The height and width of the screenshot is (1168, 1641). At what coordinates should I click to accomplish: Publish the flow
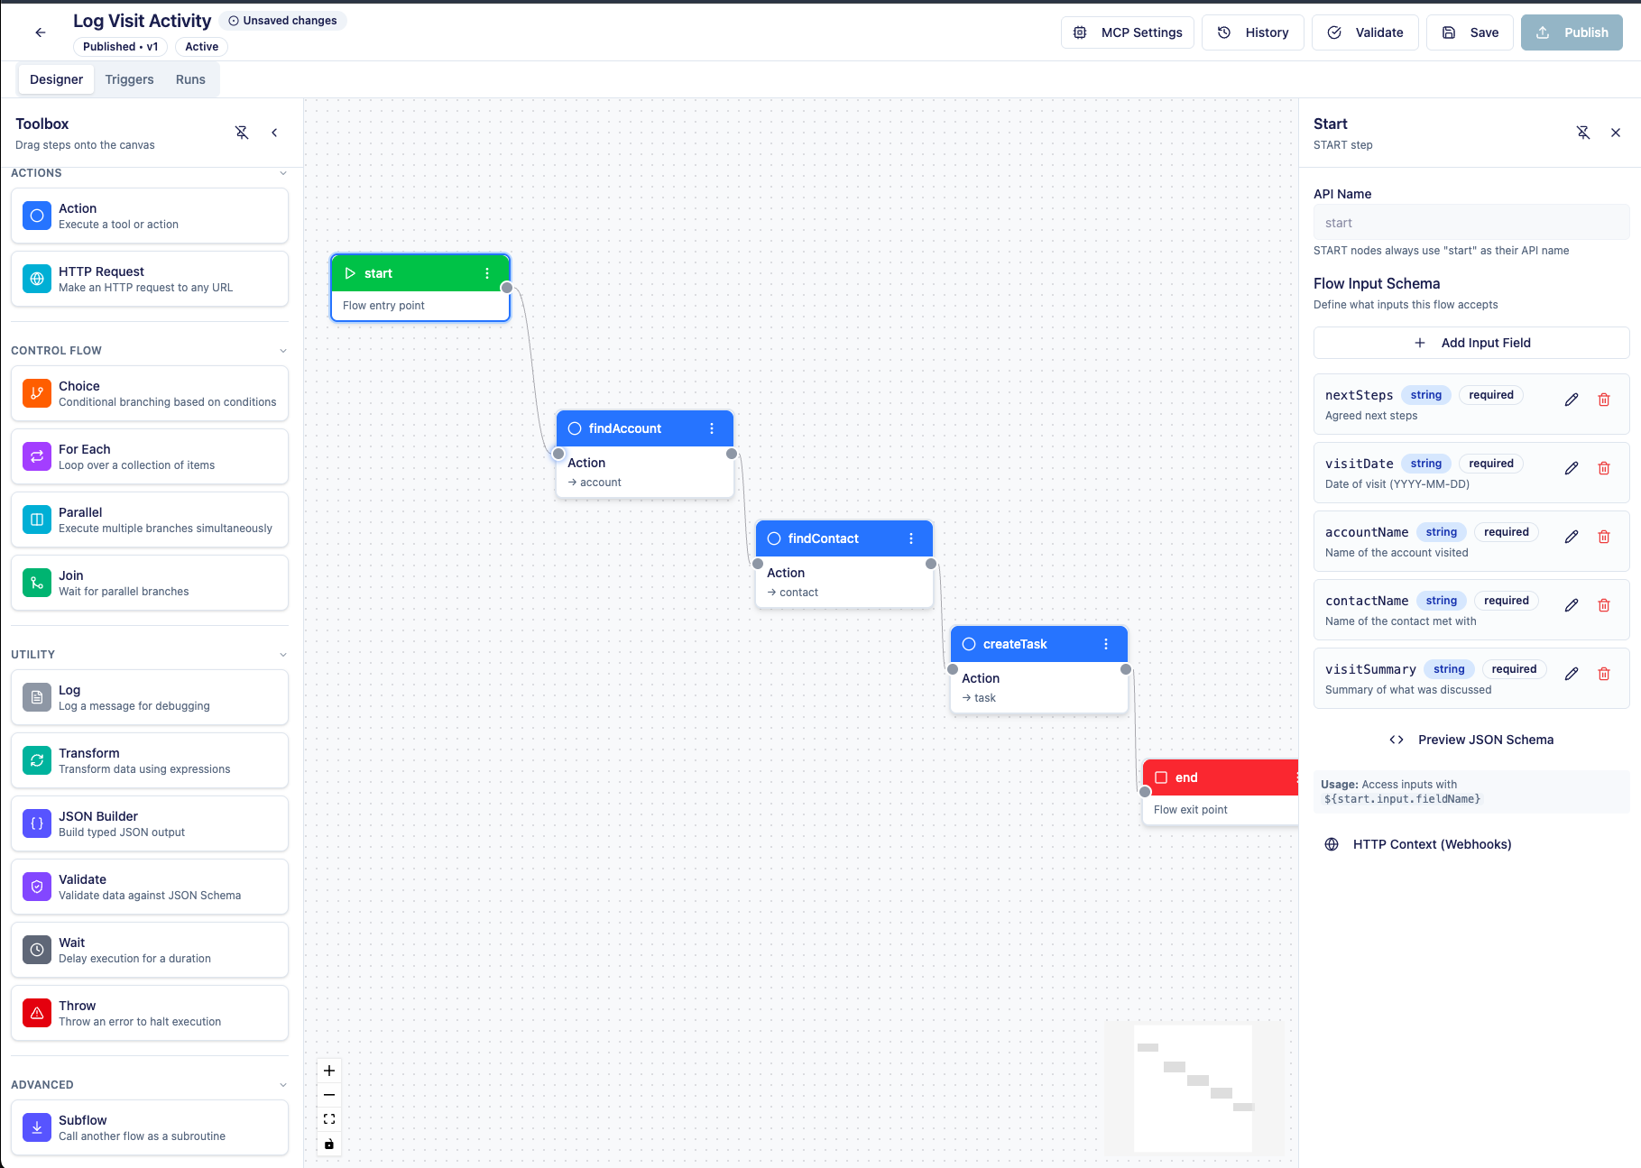coord(1572,32)
